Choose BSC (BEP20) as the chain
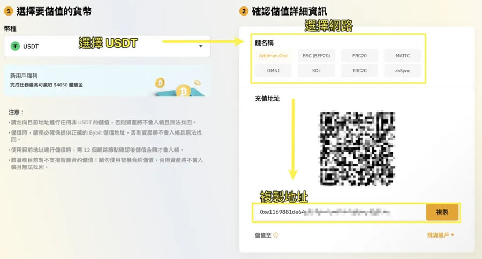This screenshot has width=482, height=259. click(316, 56)
